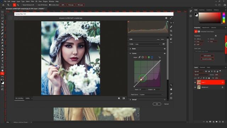
Task: Switch to the Adjustments tab
Action: tap(206, 28)
